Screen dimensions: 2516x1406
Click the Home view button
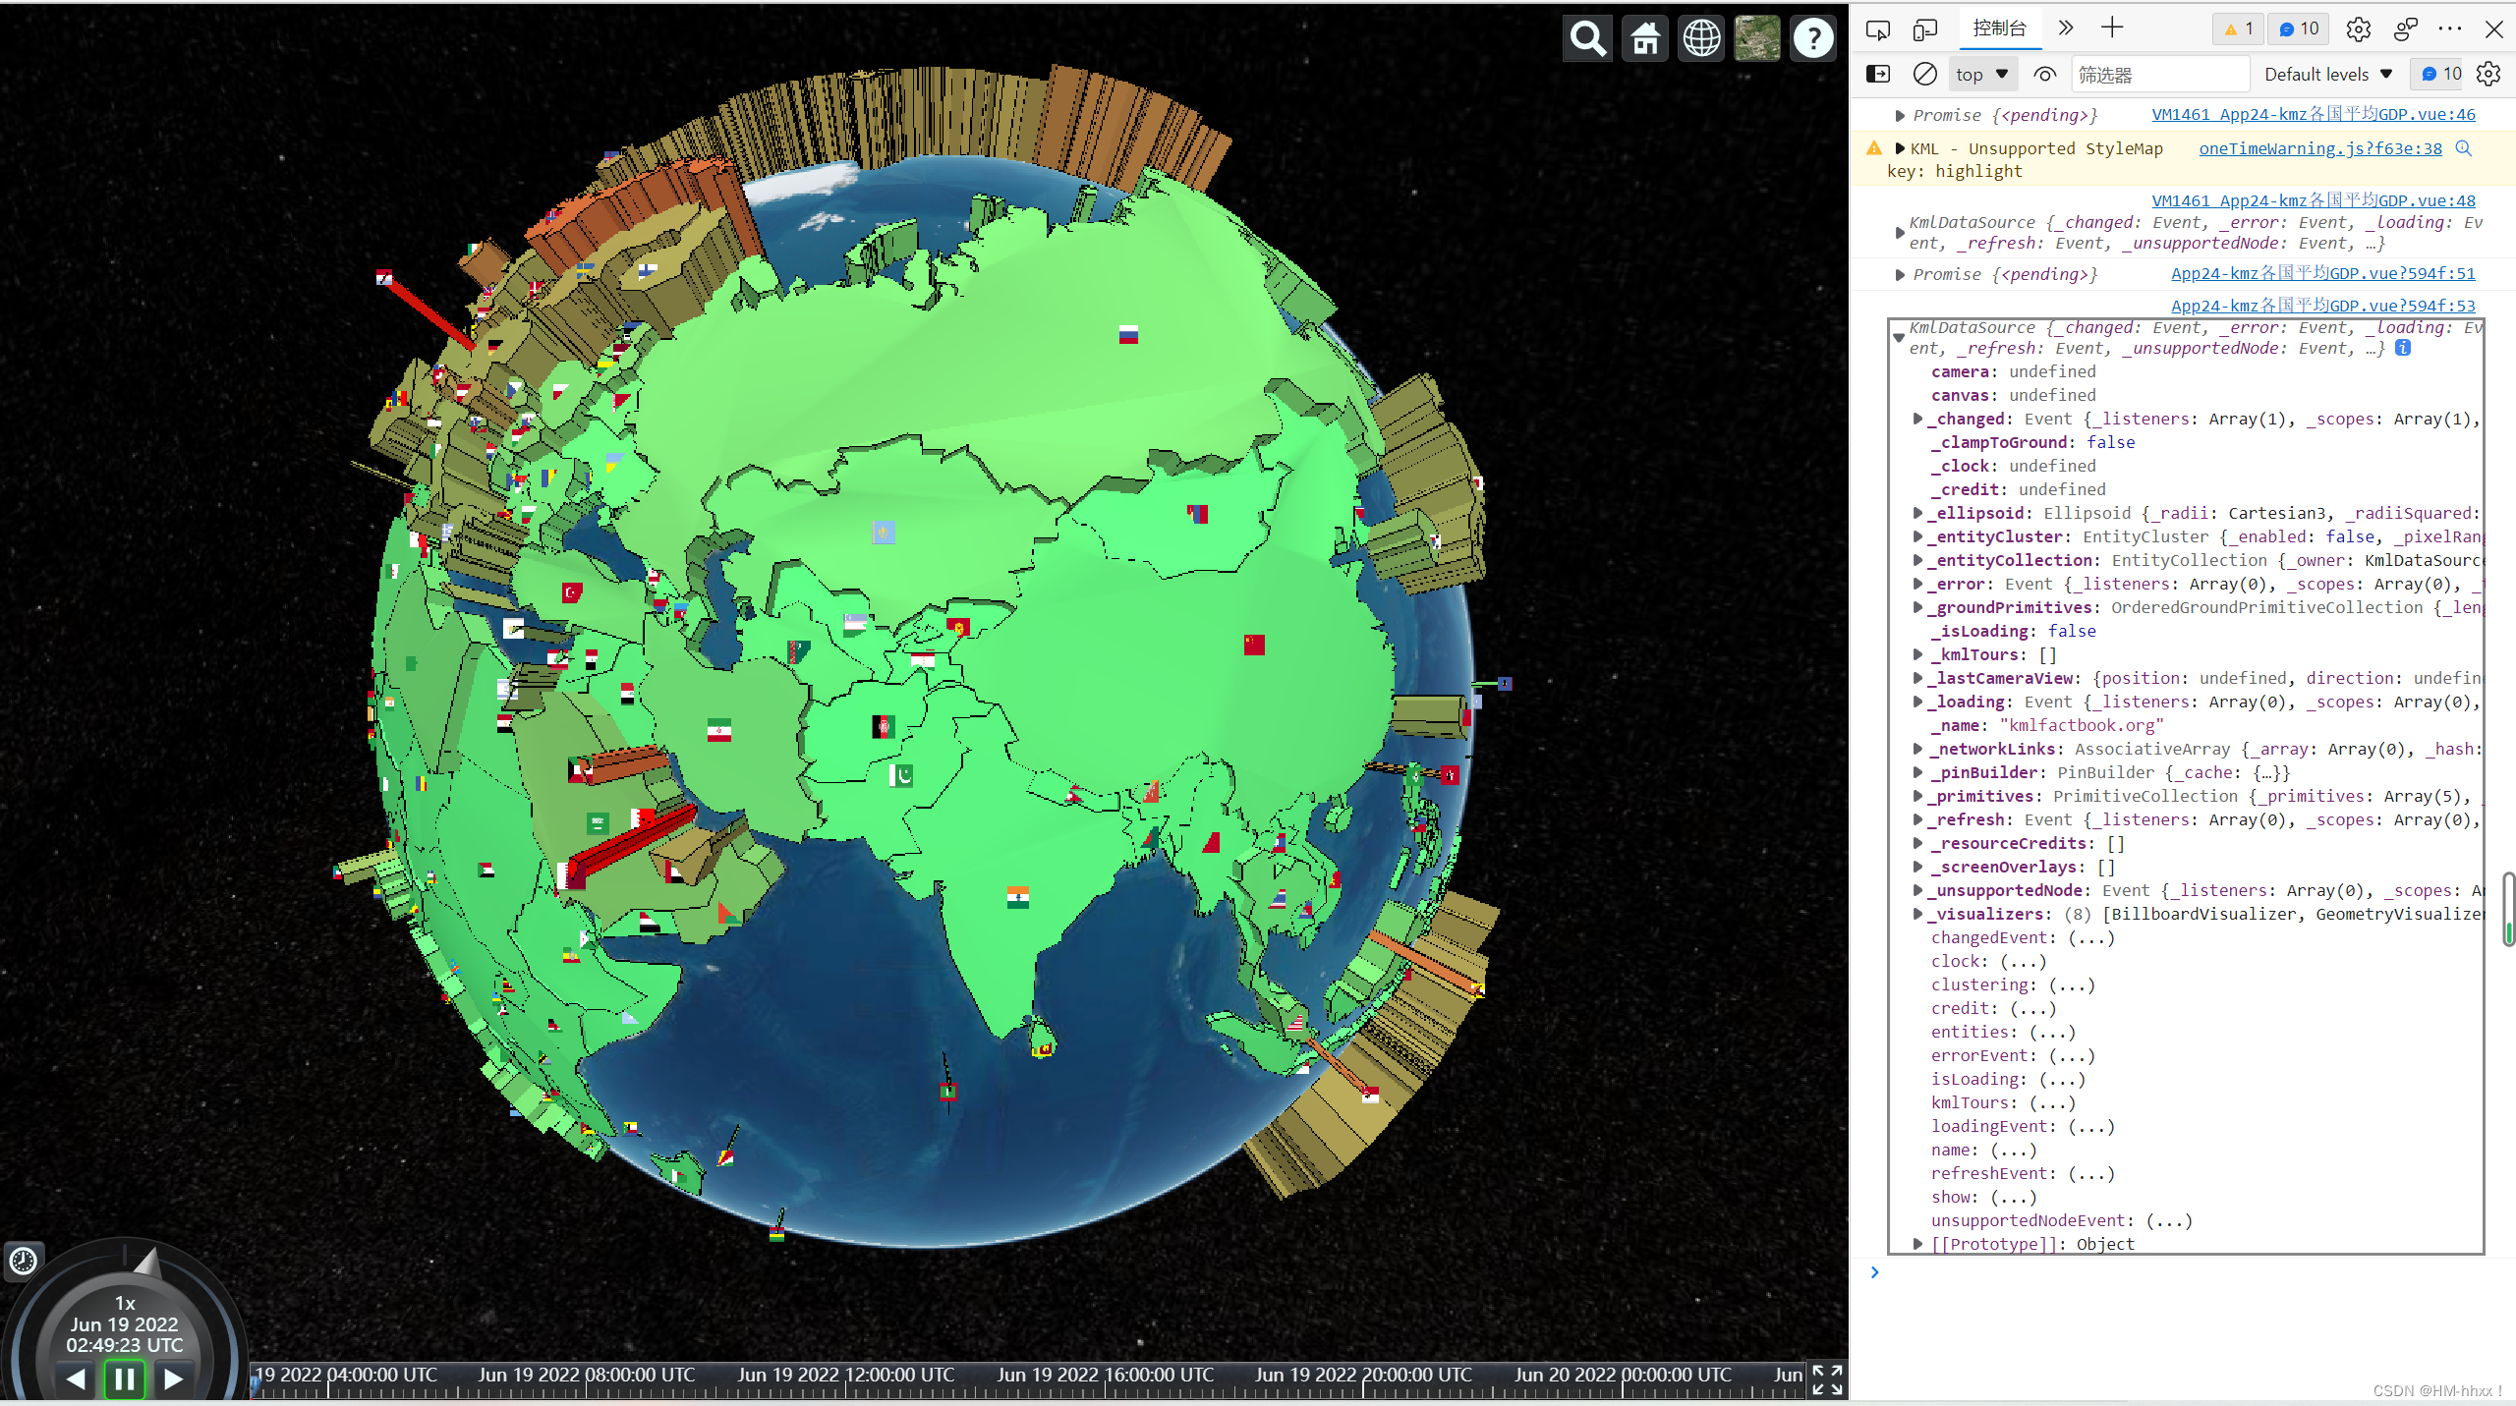(1644, 39)
